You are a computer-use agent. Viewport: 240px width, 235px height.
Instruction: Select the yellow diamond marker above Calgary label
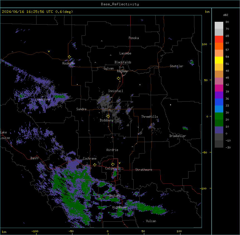pyautogui.click(x=113, y=164)
